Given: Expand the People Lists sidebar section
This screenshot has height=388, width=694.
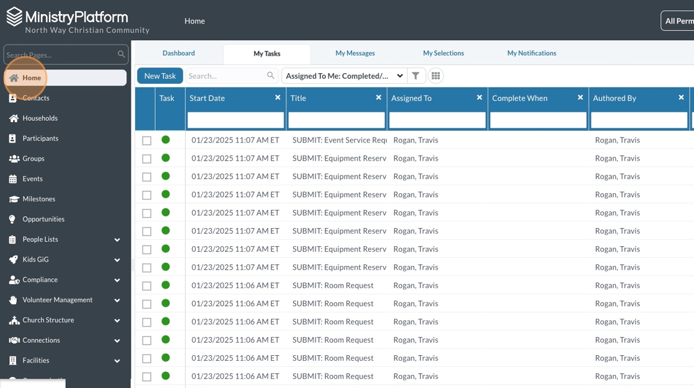Looking at the screenshot, I should tap(117, 240).
